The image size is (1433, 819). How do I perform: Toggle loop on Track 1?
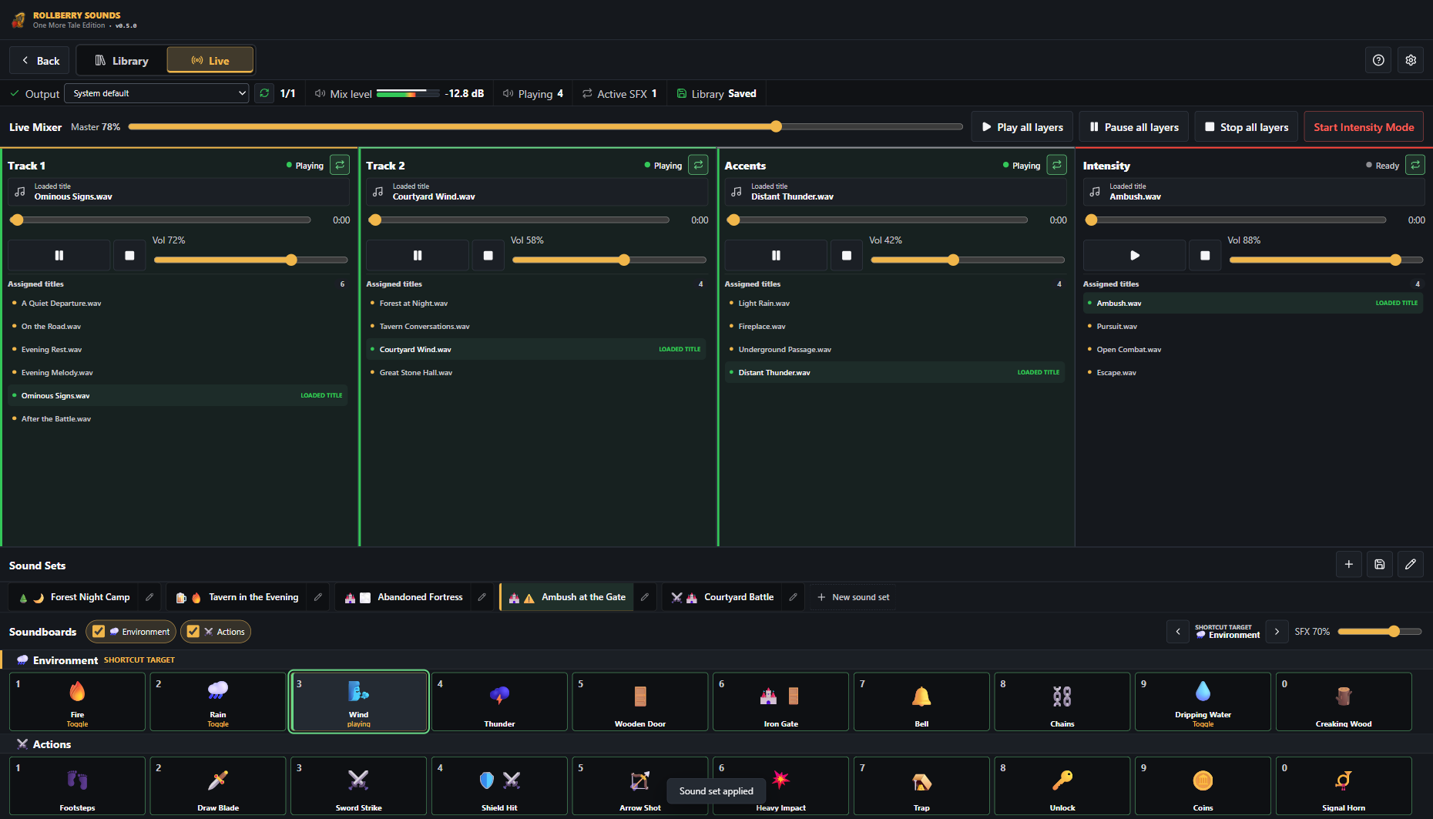point(340,165)
